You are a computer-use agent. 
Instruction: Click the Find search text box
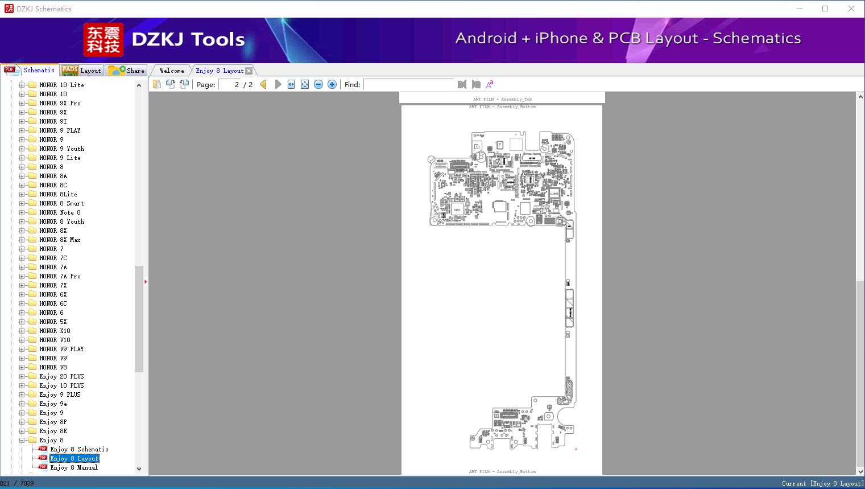(x=409, y=84)
